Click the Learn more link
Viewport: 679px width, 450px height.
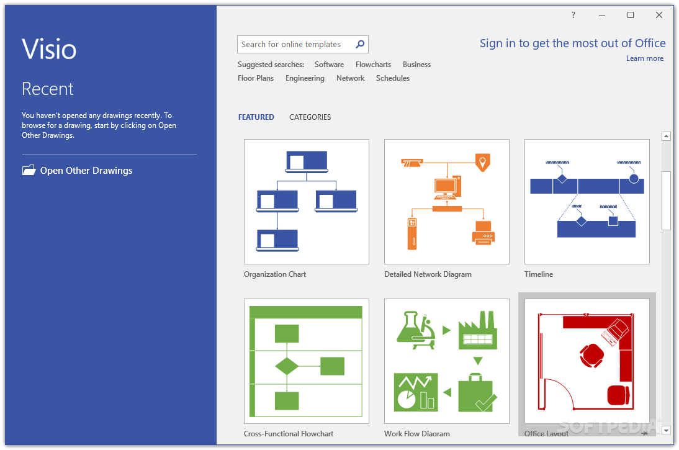pos(644,58)
